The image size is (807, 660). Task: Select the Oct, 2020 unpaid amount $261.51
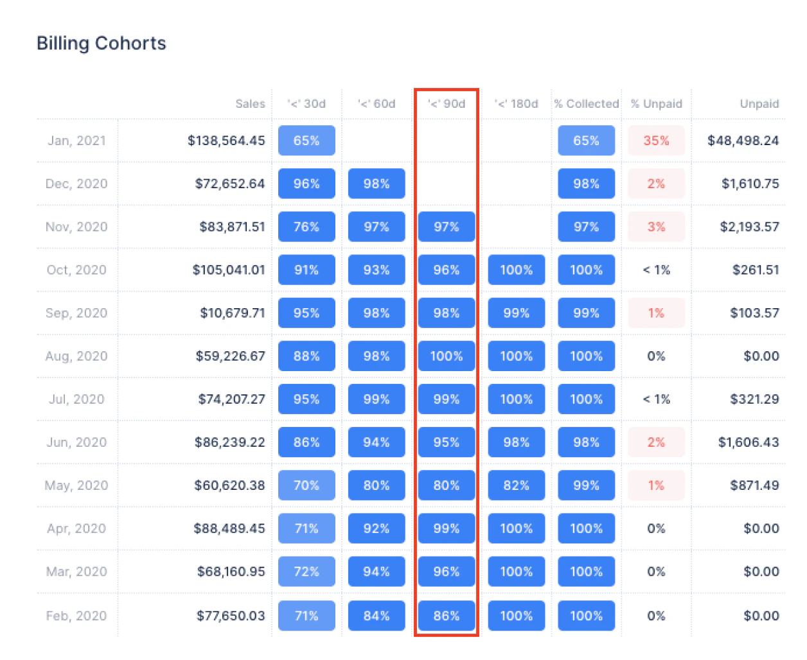[x=756, y=270]
